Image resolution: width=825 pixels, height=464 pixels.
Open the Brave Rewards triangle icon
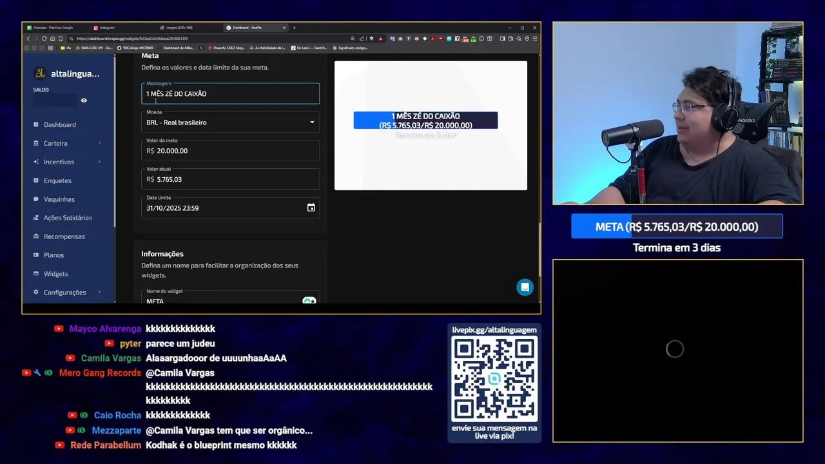click(380, 39)
